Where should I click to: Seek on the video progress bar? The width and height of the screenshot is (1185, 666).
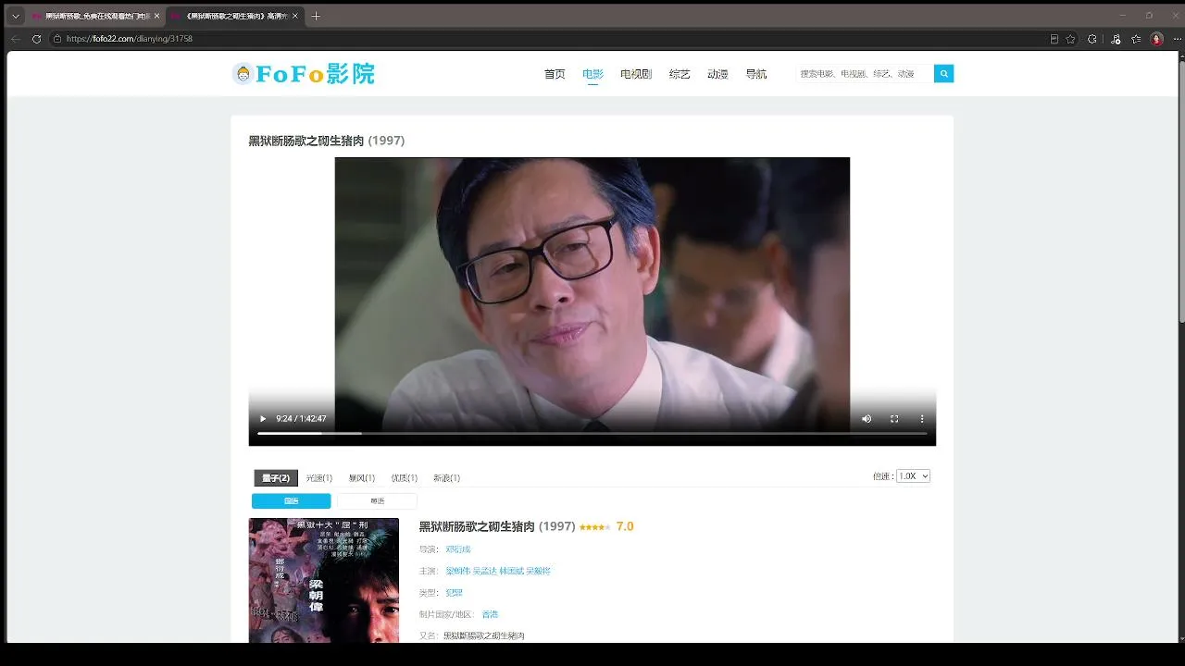tap(592, 433)
